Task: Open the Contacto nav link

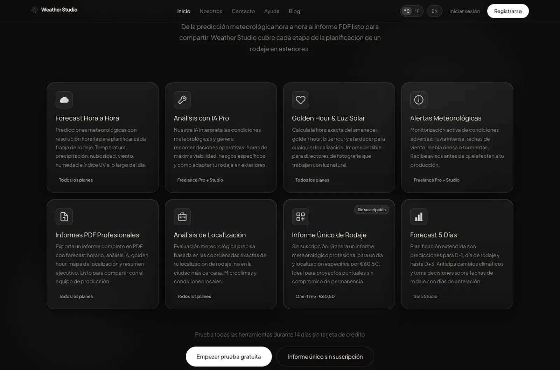Action: click(243, 11)
